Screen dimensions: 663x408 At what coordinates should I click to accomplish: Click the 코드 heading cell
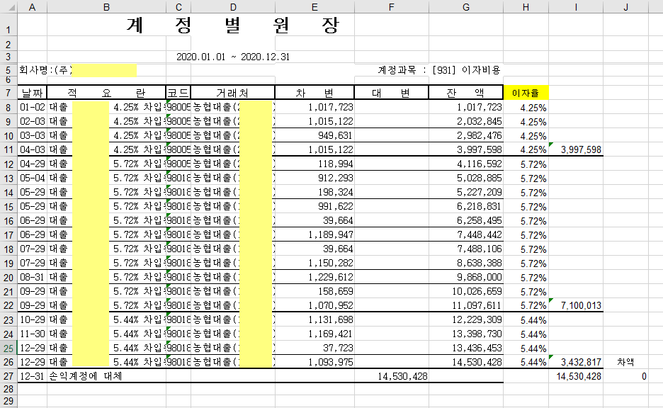coord(178,93)
